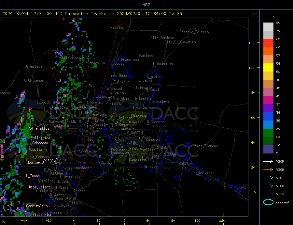Click the white VBCP arrow icon
Screen dimensions: 293x225
click(268, 161)
